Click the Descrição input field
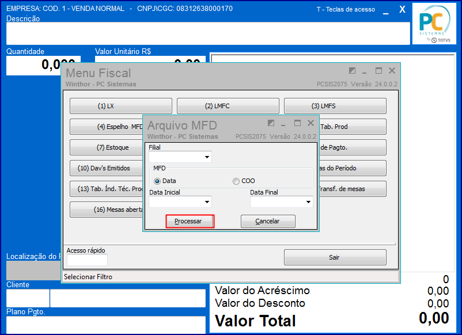 click(x=208, y=33)
